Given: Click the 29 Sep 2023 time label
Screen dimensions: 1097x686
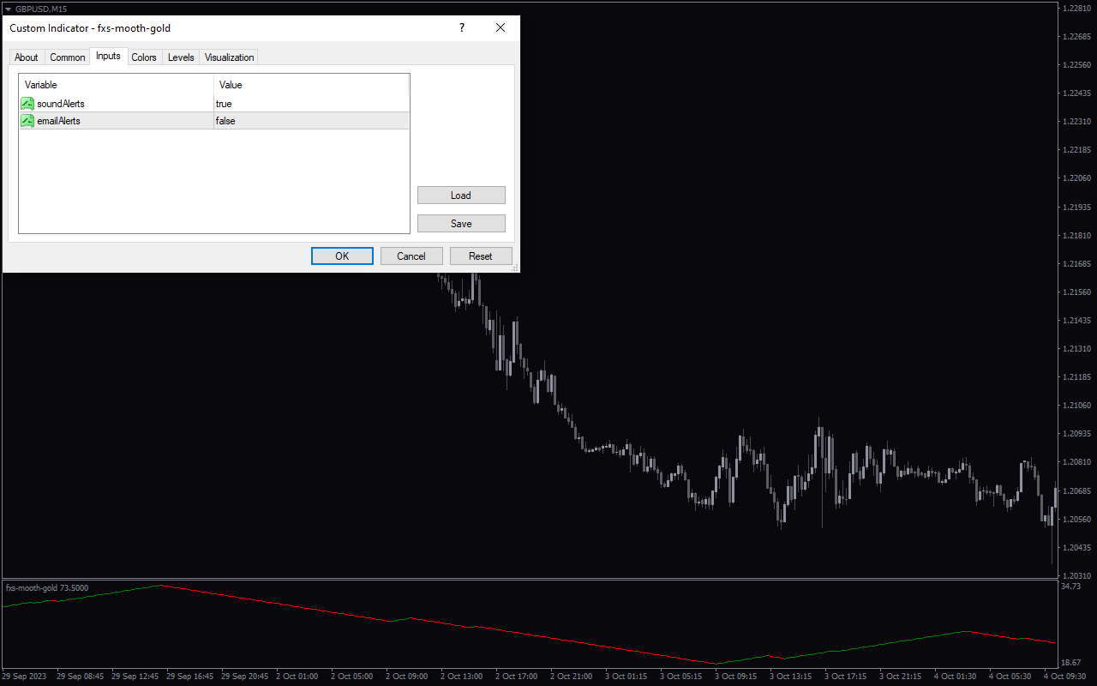Looking at the screenshot, I should point(25,677).
